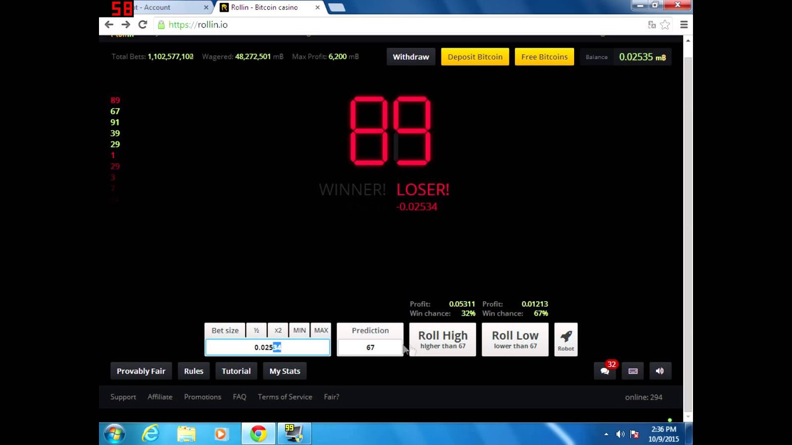792x445 pixels.
Task: Click Roll High higher than 67
Action: [x=443, y=340]
